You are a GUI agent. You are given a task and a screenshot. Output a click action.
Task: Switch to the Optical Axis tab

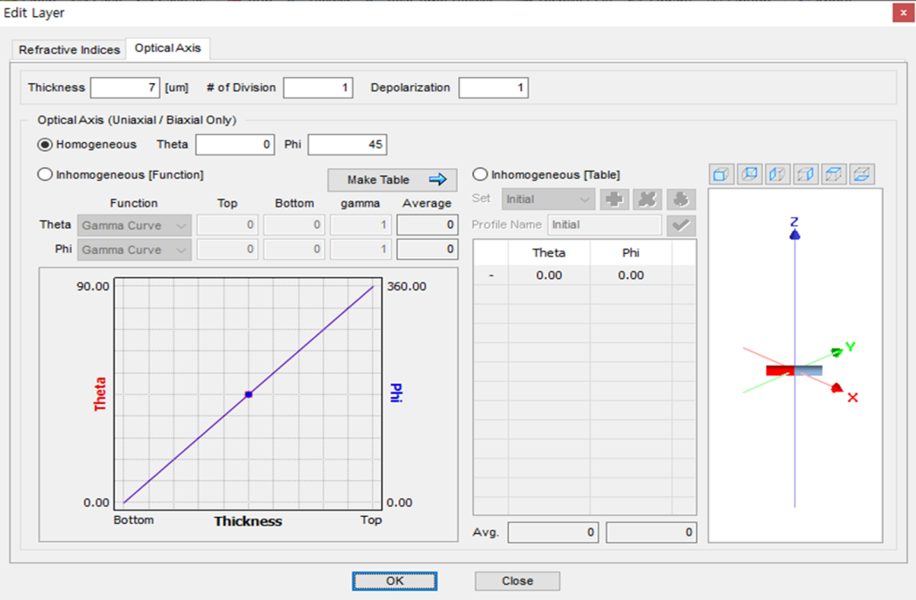167,48
